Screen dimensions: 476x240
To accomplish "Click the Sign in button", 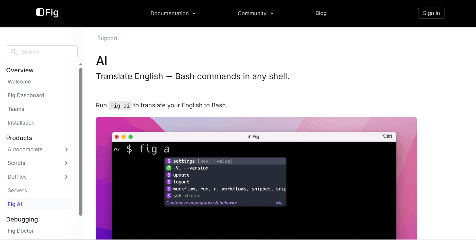I will pos(431,13).
